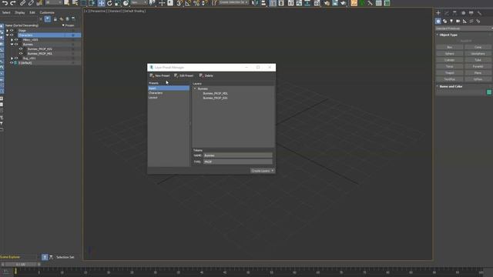Screen dimensions: 493x277
Task: Toggle visibility of Bunnies_PROP_MDL layer
Action: (21, 54)
